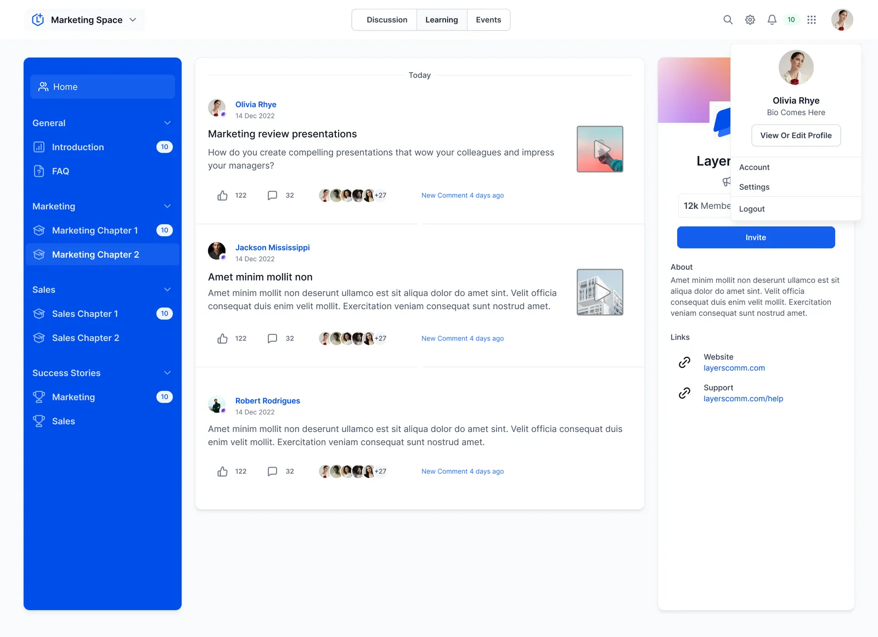Switch to the Events tab
This screenshot has width=878, height=637.
(488, 20)
